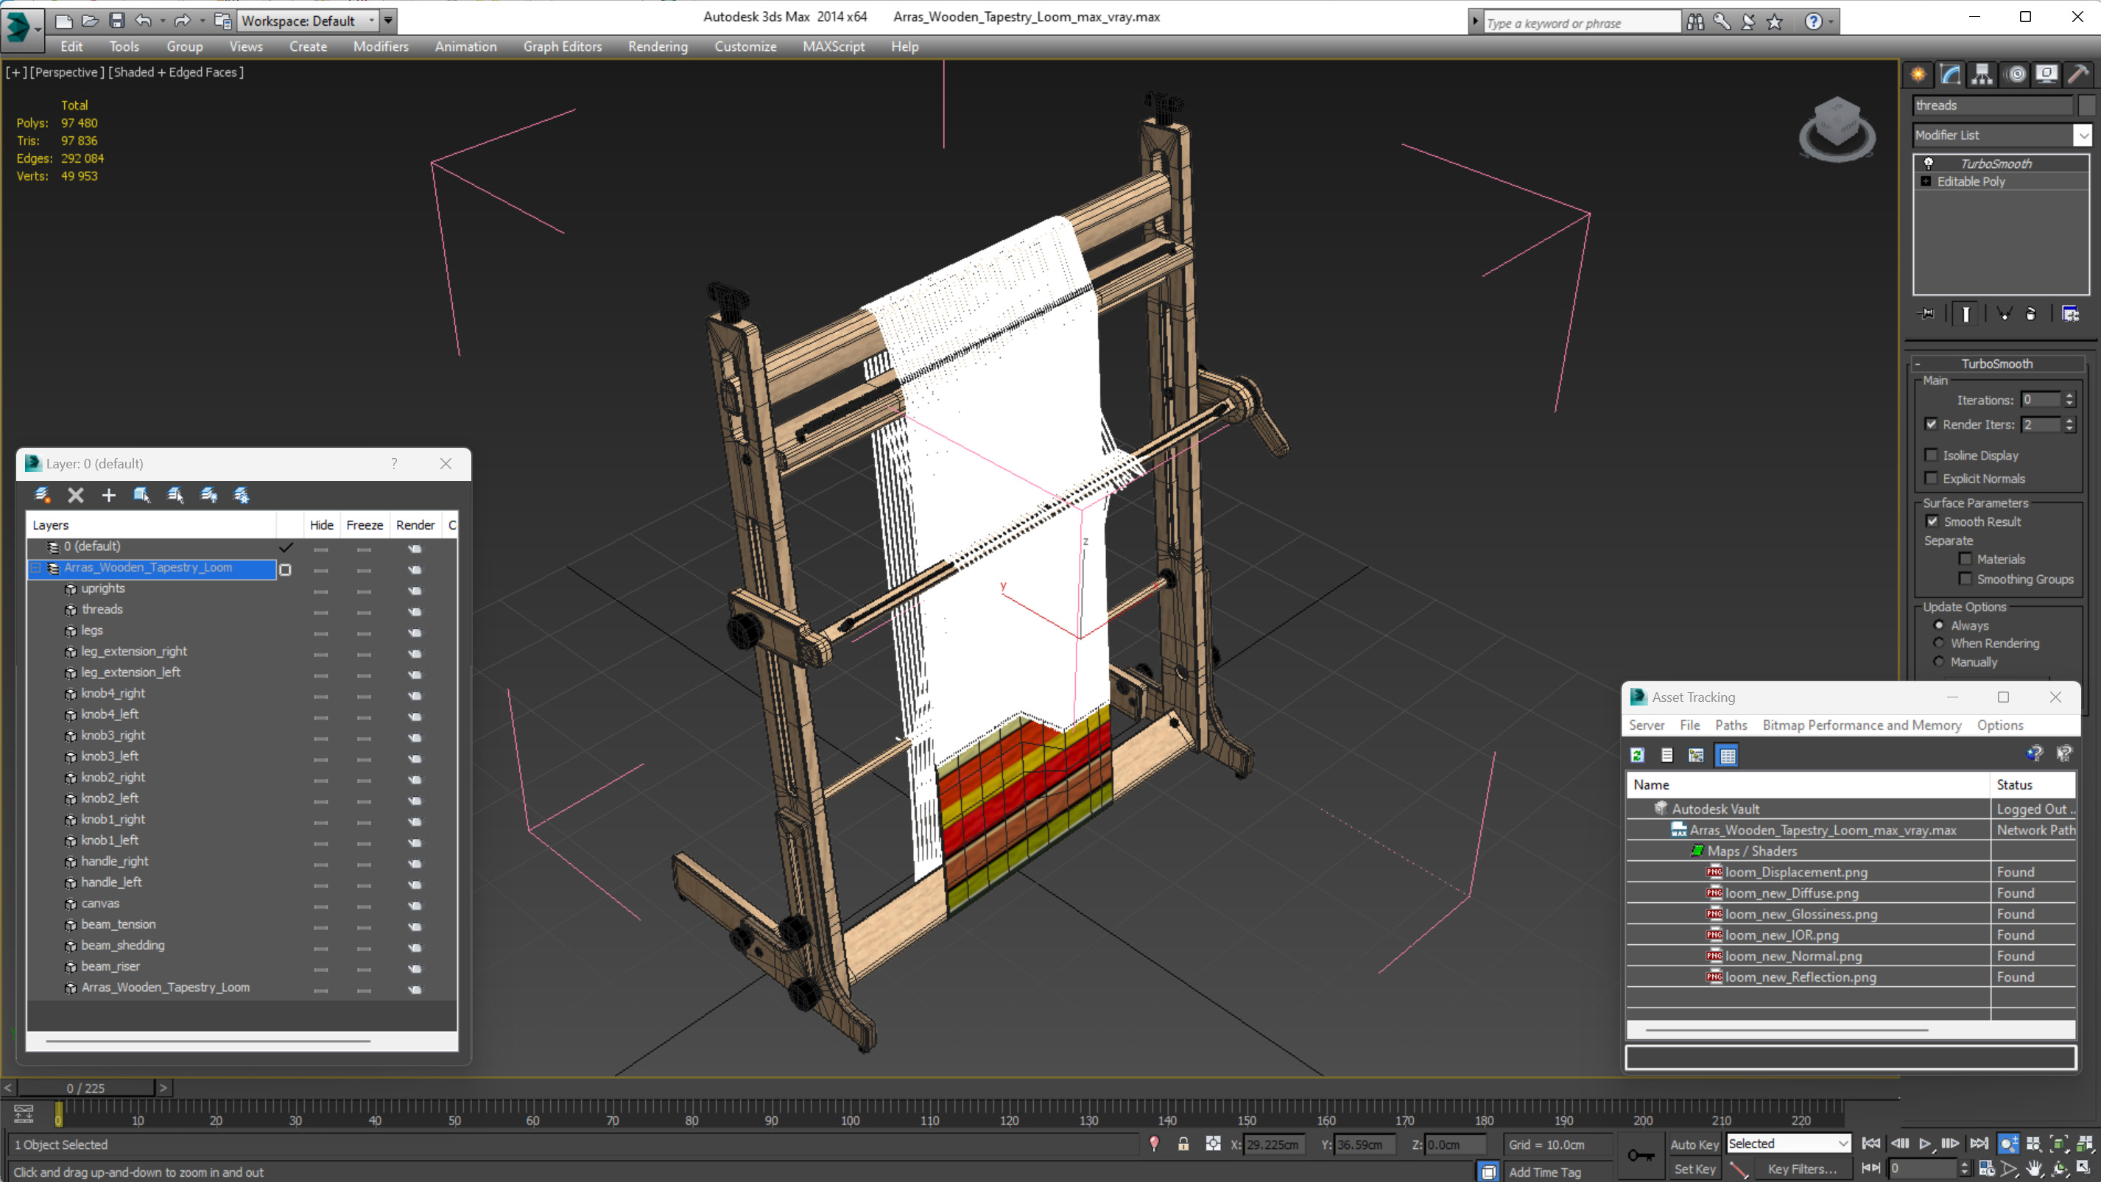
Task: Expand the Editable Poly stack entry
Action: [1926, 181]
